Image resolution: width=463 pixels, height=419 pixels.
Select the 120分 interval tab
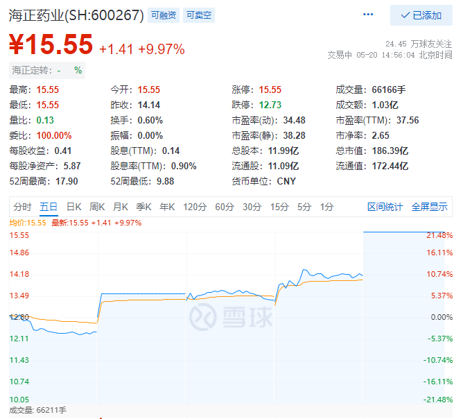click(195, 207)
